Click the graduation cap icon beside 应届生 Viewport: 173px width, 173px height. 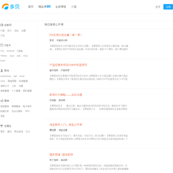[2, 126]
